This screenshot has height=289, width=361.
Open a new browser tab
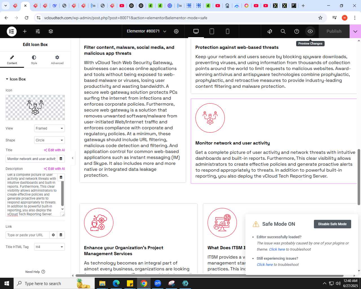coord(303,6)
